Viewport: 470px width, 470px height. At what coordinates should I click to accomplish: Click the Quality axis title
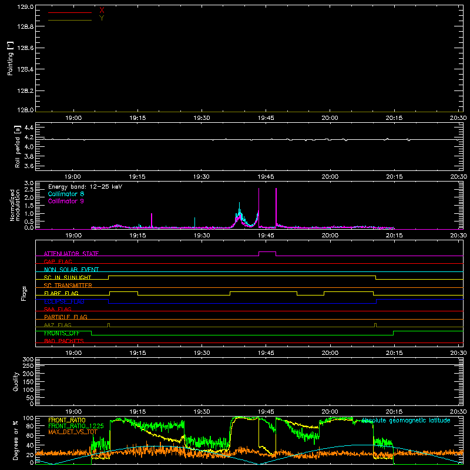click(x=16, y=381)
